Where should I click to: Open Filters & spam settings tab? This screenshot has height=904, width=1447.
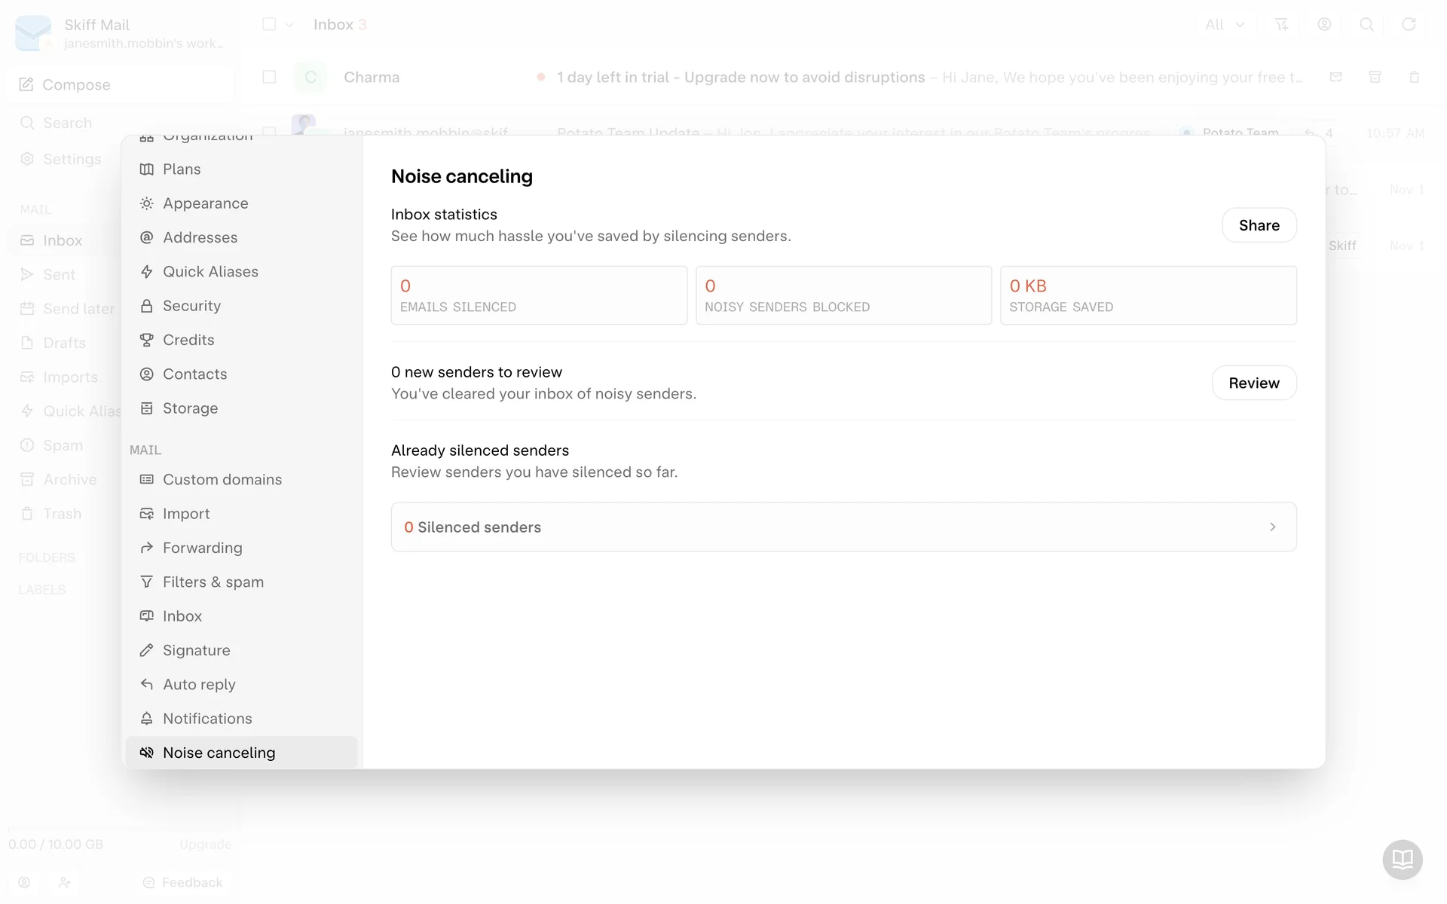pos(213,582)
